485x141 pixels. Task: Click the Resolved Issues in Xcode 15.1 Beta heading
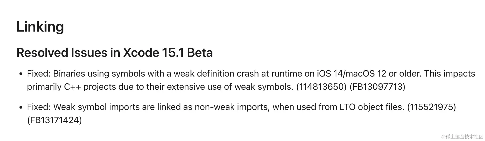[114, 53]
